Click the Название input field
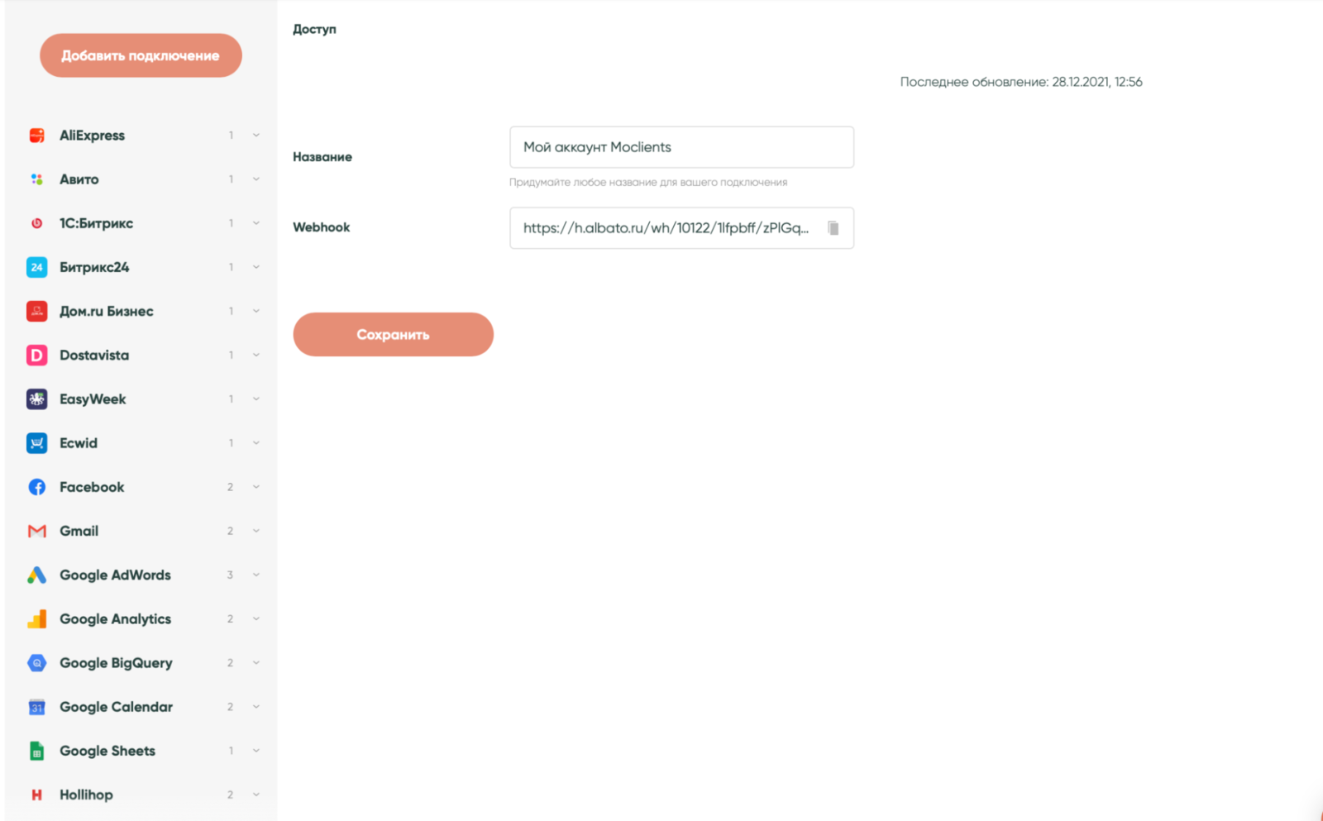This screenshot has height=821, width=1323. click(681, 147)
